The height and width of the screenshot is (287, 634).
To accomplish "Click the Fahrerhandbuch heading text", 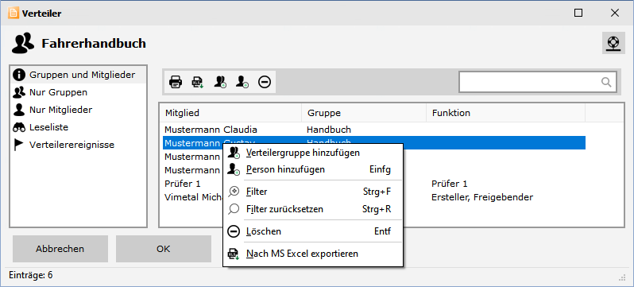I will (x=94, y=43).
